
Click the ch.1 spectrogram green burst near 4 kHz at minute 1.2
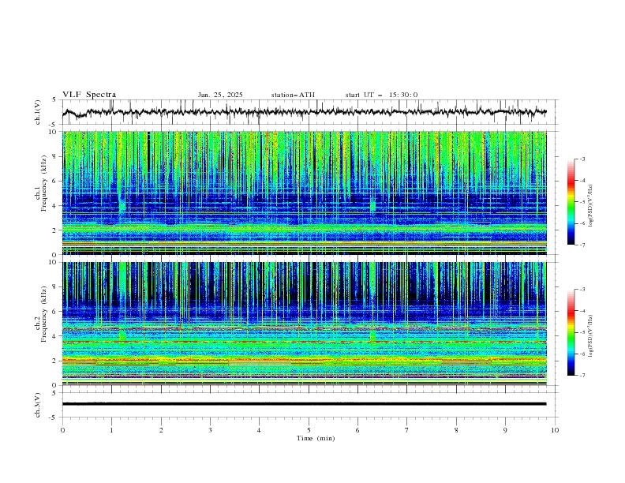point(122,206)
